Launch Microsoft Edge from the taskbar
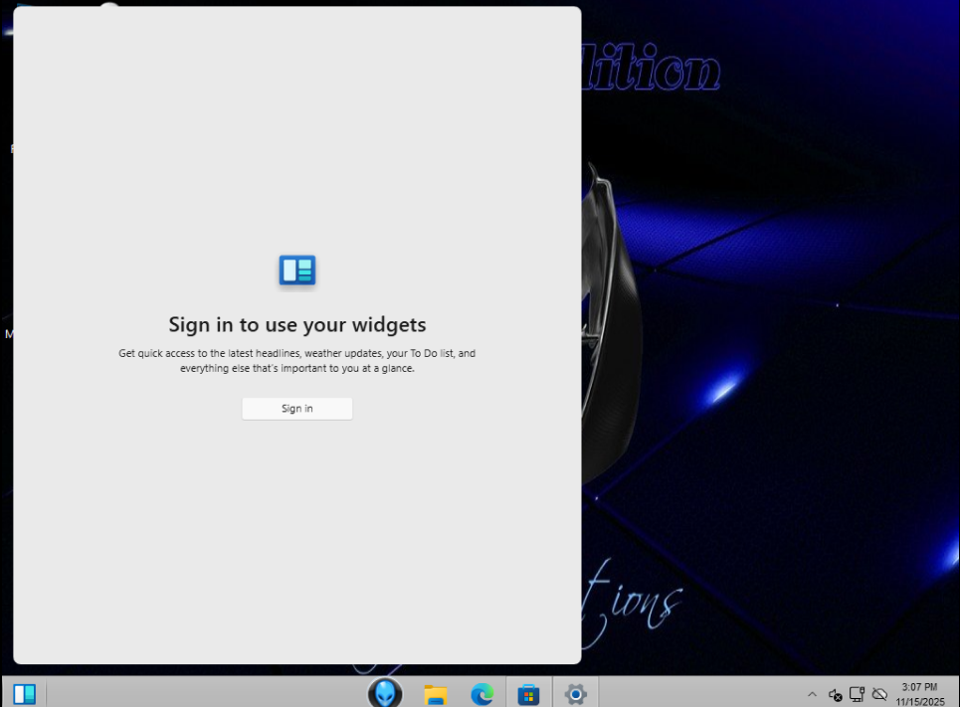The height and width of the screenshot is (707, 960). (x=482, y=694)
